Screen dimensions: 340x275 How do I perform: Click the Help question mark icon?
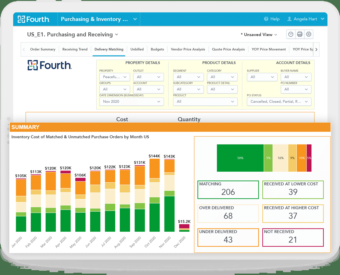click(x=266, y=19)
